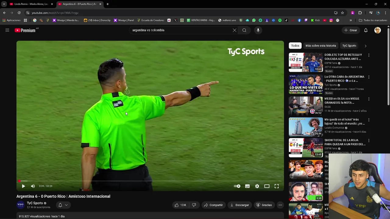Image resolution: width=390 pixels, height=219 pixels.
Task: Go back in browser history
Action: [4, 13]
